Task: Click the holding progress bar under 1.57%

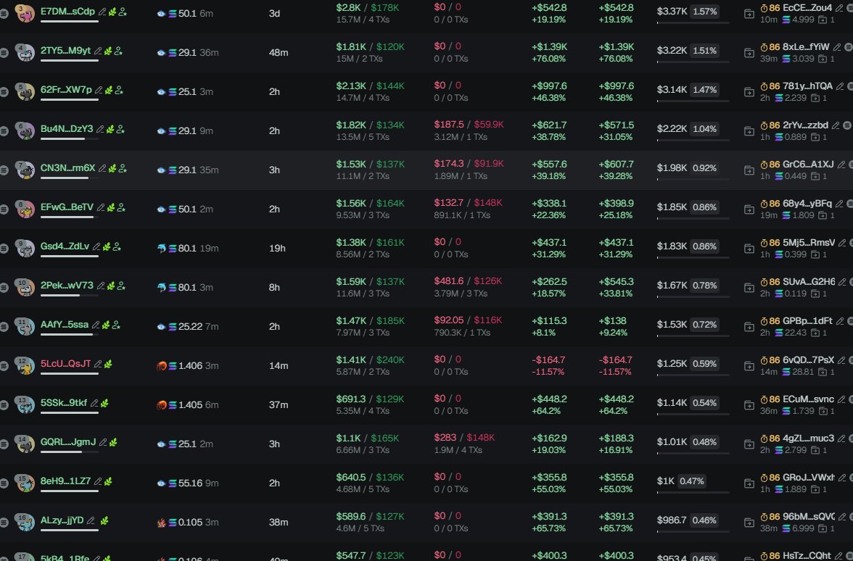Action: coord(693,22)
